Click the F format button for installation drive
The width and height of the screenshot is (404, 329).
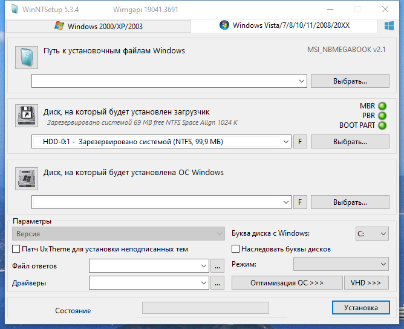coord(300,202)
